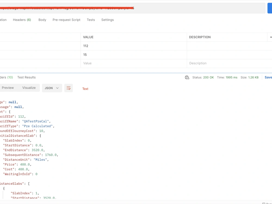Switch response view to Preview
The height and width of the screenshot is (204, 272).
8,88
